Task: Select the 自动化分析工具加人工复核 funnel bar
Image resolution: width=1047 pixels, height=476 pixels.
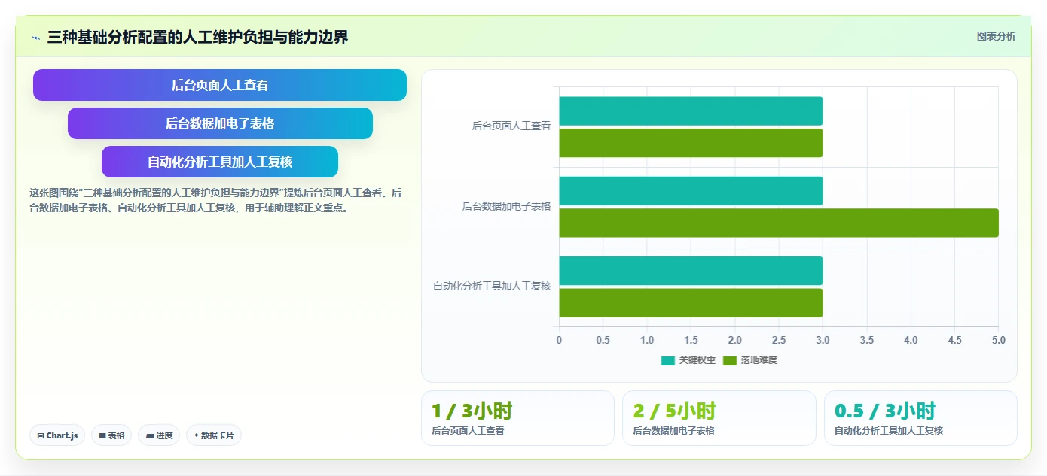Action: point(220,162)
